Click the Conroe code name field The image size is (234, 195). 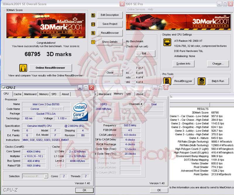tap(35, 109)
